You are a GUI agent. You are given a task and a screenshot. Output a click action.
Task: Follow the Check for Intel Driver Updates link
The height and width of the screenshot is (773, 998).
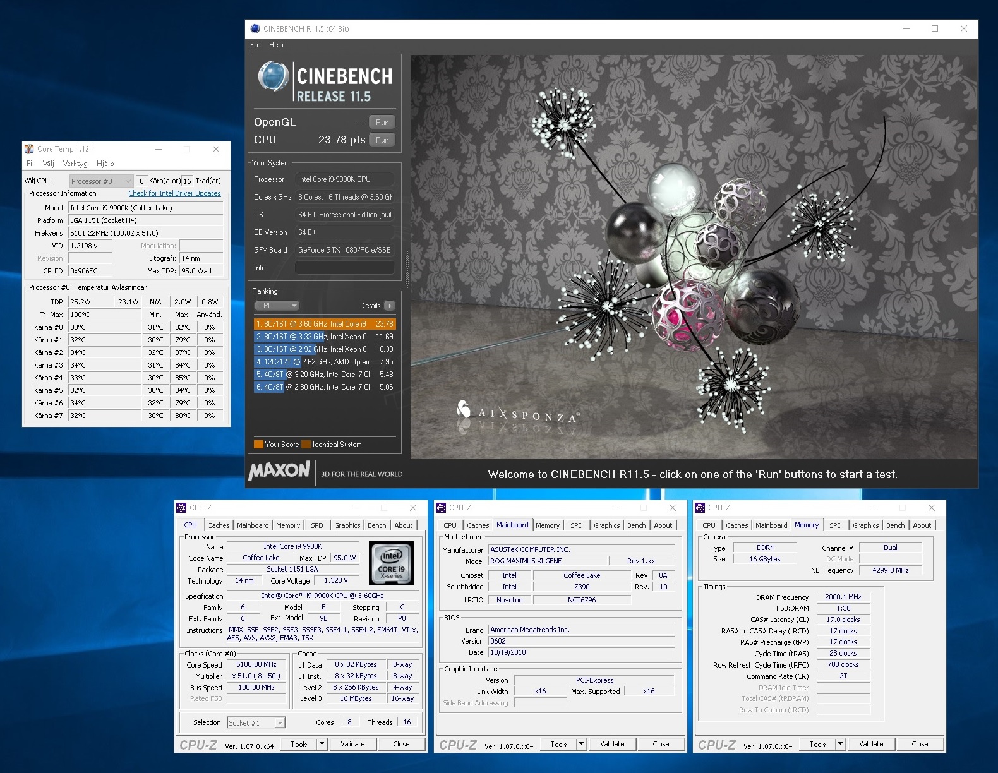click(174, 193)
